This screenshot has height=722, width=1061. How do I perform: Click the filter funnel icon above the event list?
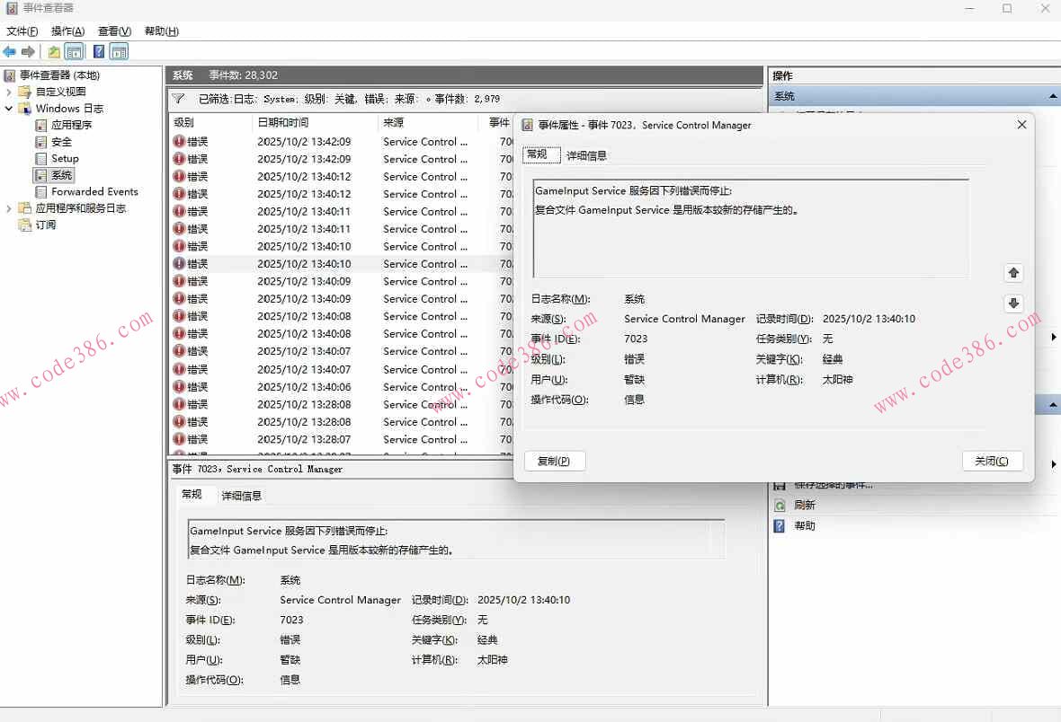coord(179,99)
